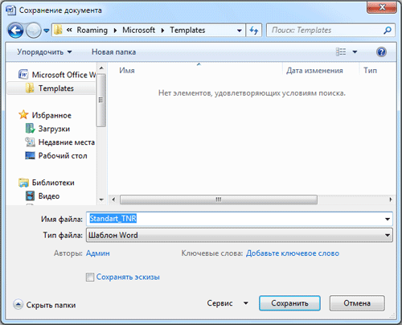Open the Имя файла history dropdown arrow
The image size is (402, 325).
388,219
